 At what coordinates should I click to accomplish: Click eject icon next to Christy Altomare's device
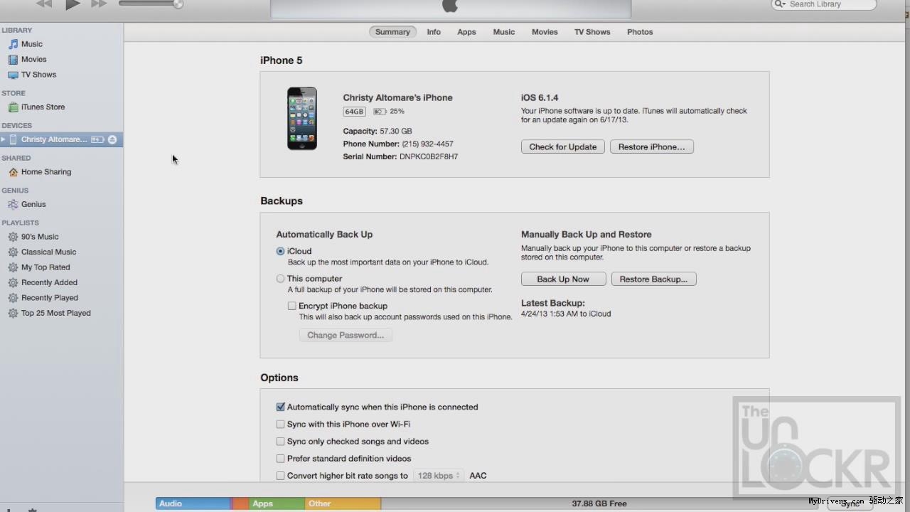point(112,139)
